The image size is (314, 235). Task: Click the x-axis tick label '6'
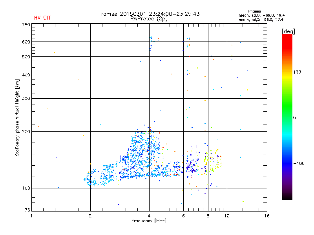[x=183, y=216]
